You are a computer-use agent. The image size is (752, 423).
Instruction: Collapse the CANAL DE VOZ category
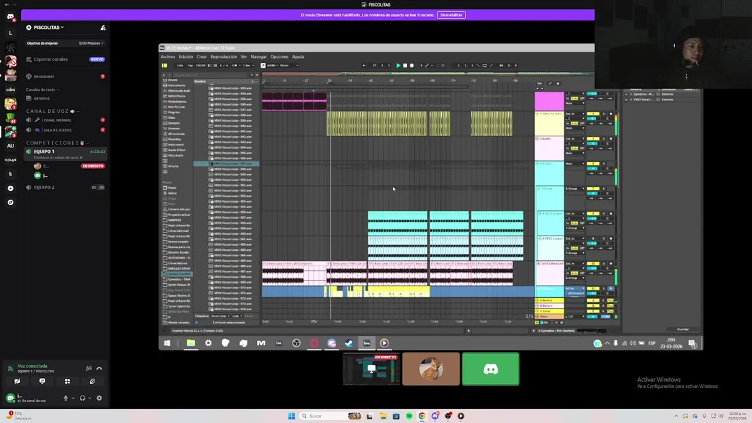click(x=52, y=111)
